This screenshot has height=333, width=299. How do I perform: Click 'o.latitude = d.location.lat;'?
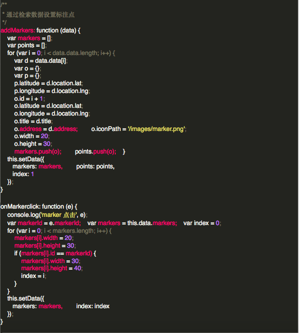click(x=49, y=106)
